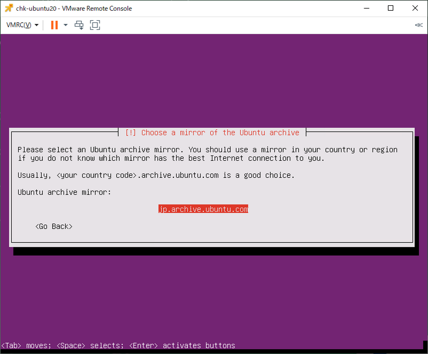Click the 'Ubuntu archive mirror:' label
This screenshot has height=354, width=428.
pos(64,192)
